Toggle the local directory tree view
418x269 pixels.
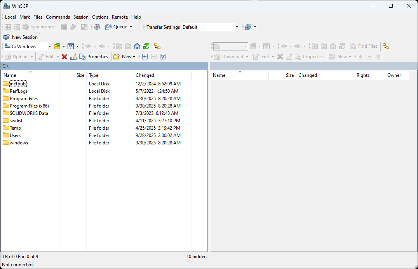pyautogui.click(x=157, y=46)
